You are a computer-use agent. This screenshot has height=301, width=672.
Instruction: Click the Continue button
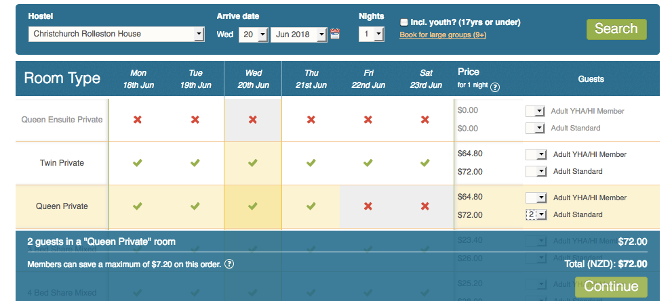point(611,287)
